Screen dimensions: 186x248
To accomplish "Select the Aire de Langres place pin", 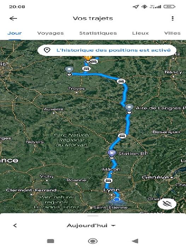I will click(129, 108).
